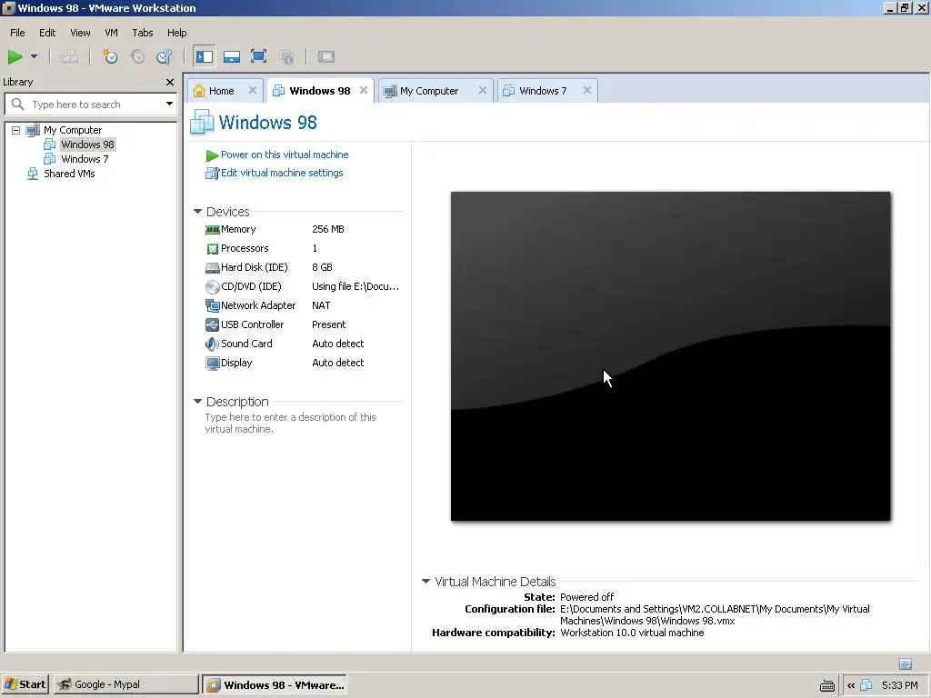Click the Network Adapter device icon

coord(212,305)
